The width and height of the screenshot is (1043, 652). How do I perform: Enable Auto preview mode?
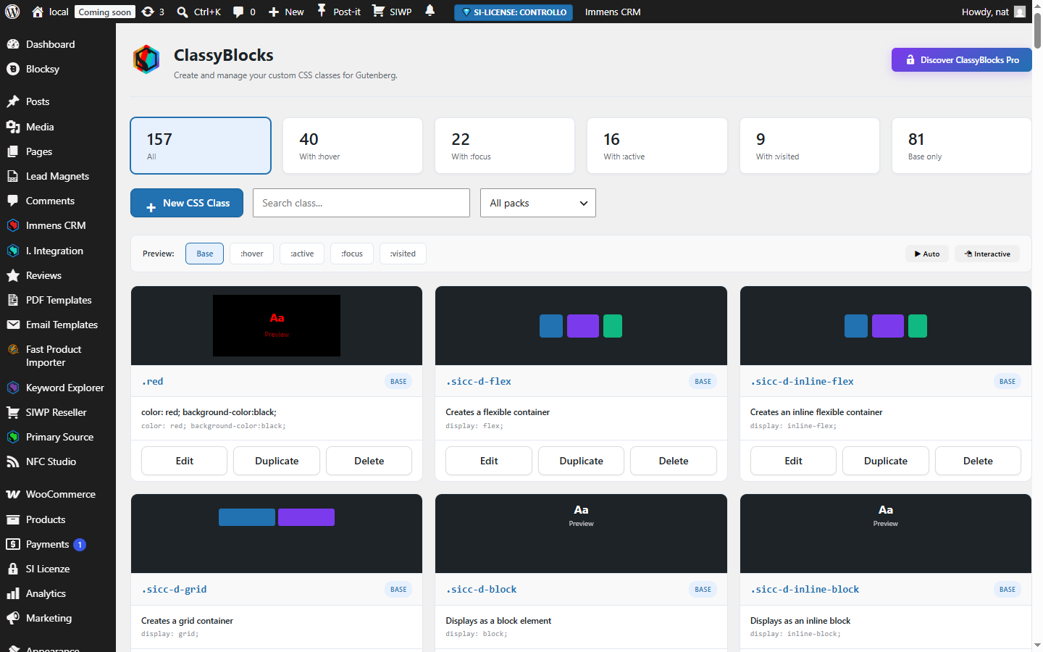(927, 254)
